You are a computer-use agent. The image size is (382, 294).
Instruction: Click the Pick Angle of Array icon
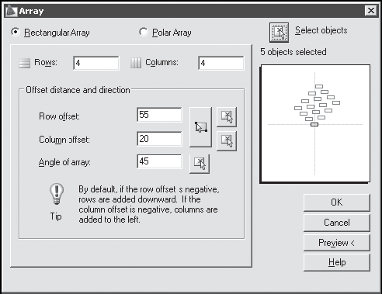pos(200,164)
